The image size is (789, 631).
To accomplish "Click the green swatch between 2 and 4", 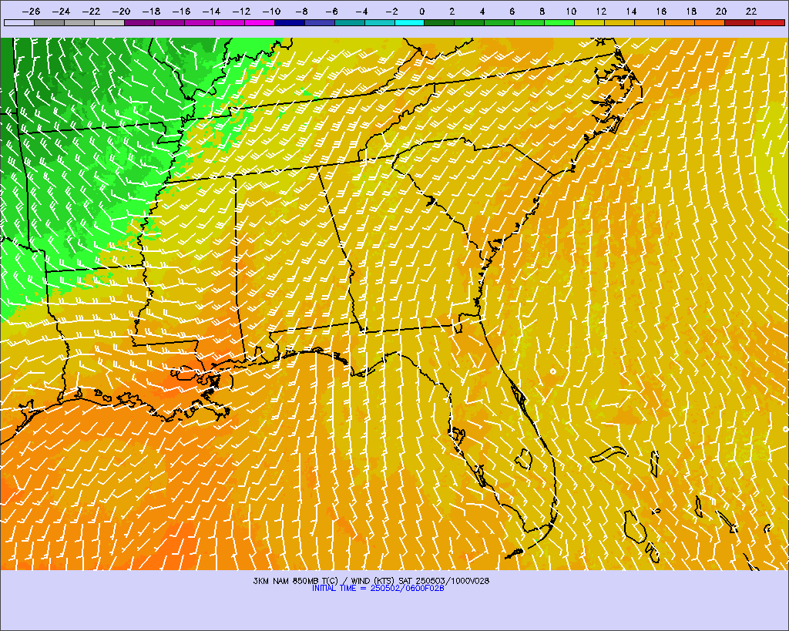I will click(x=469, y=22).
